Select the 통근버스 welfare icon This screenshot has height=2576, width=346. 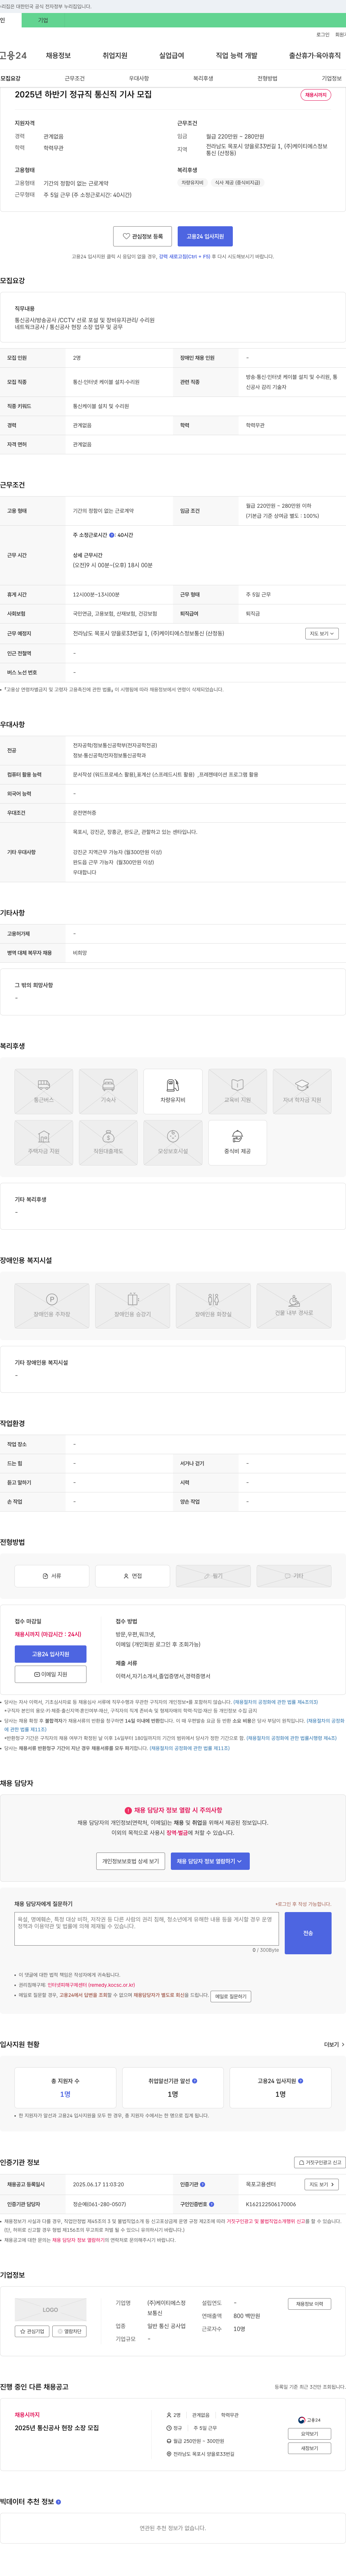[x=44, y=1091]
